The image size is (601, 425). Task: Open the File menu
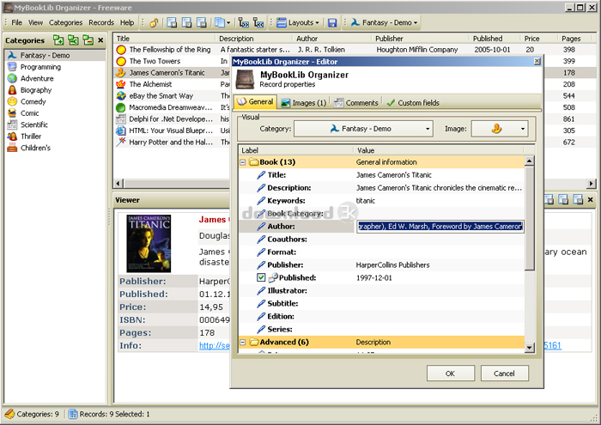(17, 22)
